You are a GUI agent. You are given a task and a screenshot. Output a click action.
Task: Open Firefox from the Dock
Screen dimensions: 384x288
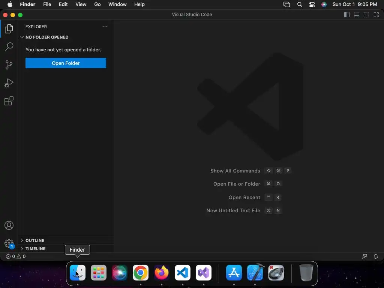[161, 273]
